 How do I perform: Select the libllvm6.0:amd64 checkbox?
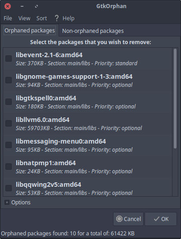point(9,123)
